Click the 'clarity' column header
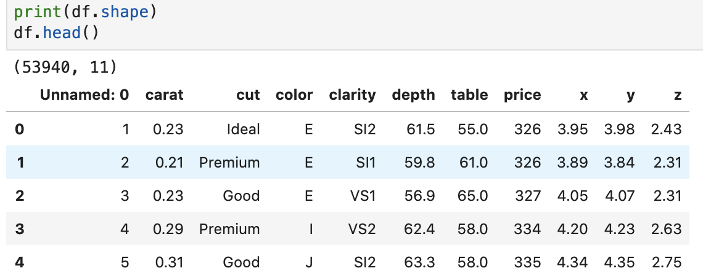Screen dimensions: 703x276 tap(352, 95)
